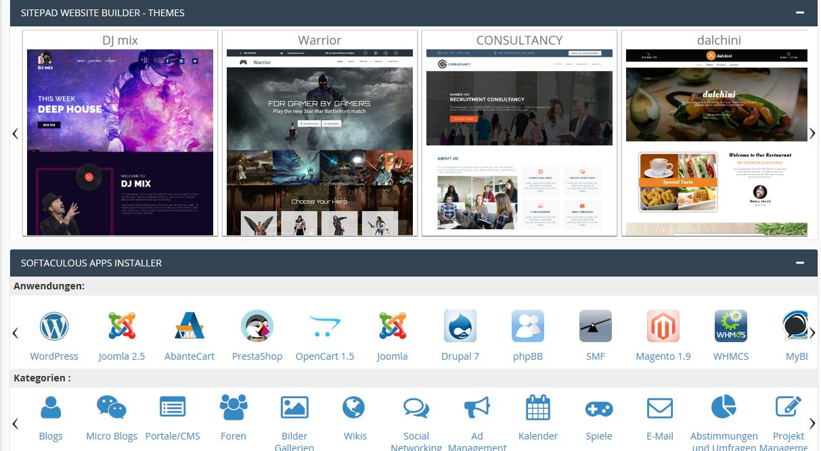This screenshot has width=821, height=451.
Task: Click the SitePad Website Builder - Themes title
Action: click(x=103, y=13)
